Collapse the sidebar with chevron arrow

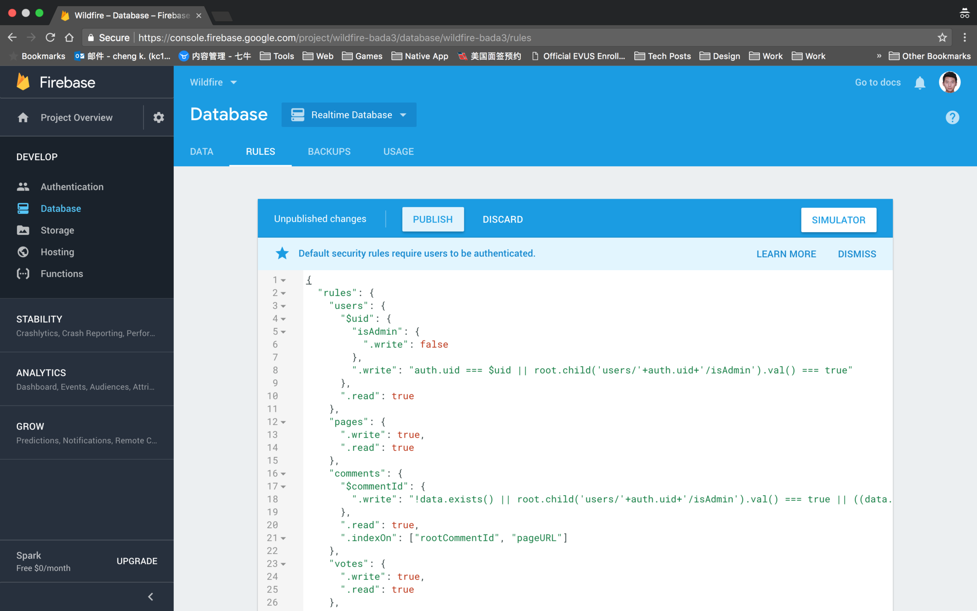(151, 597)
